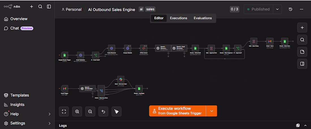
Task: Click the 0 / 3 counter badge
Action: point(234,9)
